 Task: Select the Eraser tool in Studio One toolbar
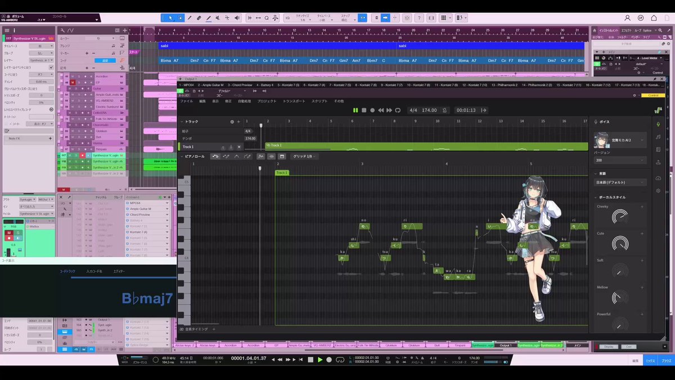(199, 18)
